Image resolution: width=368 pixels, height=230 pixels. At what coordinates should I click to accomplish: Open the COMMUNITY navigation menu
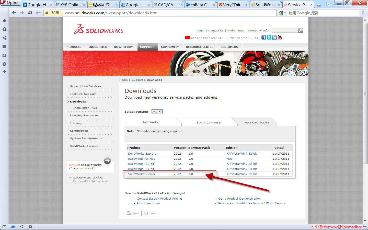[x=170, y=47]
